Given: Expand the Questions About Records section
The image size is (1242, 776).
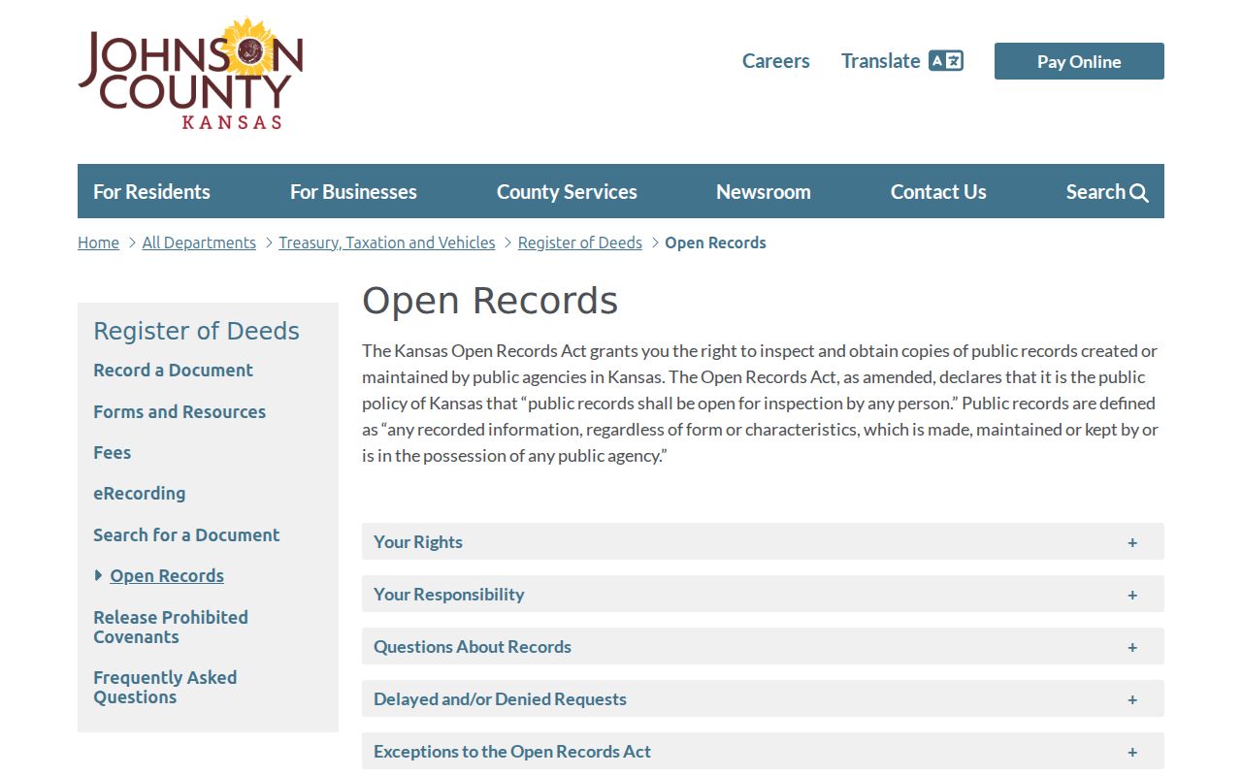Looking at the screenshot, I should [763, 646].
